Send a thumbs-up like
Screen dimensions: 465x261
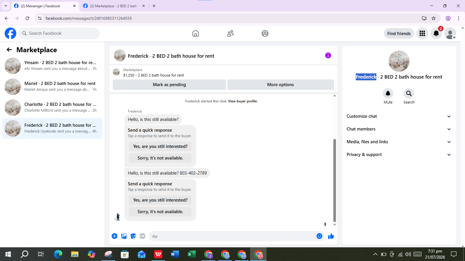coord(331,236)
